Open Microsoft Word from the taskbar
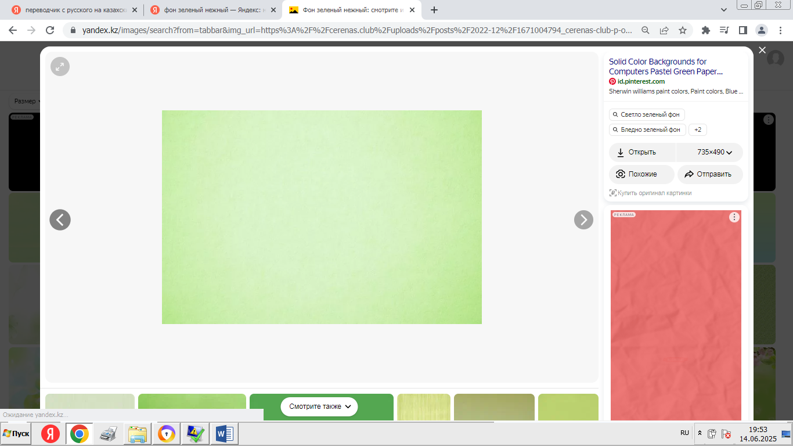793x446 pixels. pyautogui.click(x=225, y=434)
